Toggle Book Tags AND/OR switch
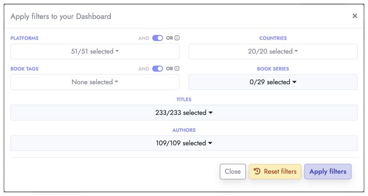368x196 pixels. 158,68
